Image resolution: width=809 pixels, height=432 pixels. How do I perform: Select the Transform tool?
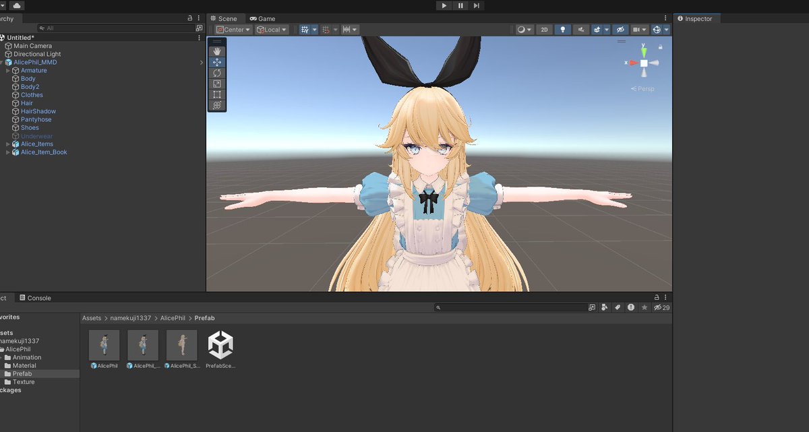[x=217, y=105]
